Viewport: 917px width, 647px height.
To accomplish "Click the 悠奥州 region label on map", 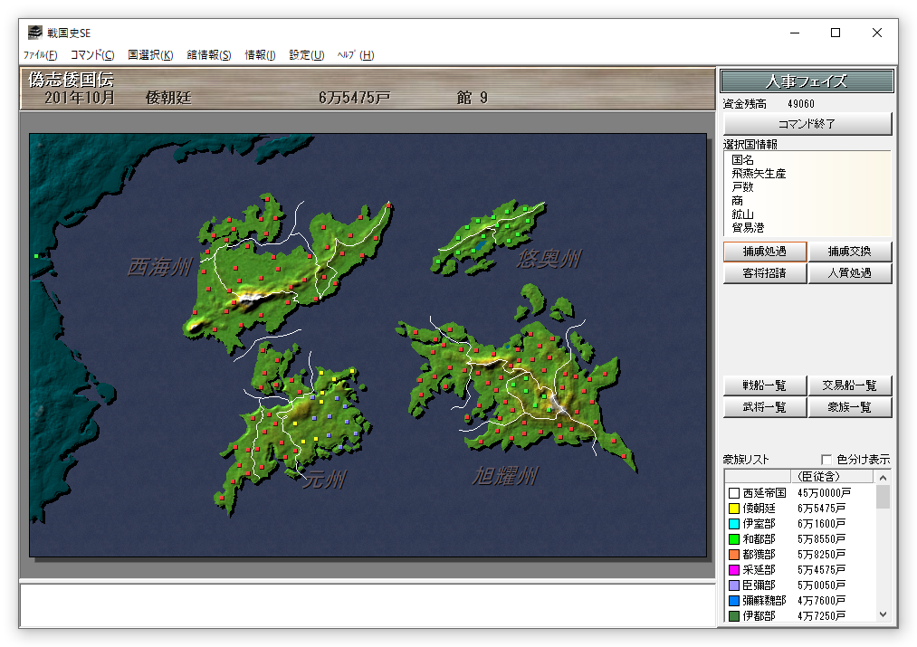I will (549, 260).
